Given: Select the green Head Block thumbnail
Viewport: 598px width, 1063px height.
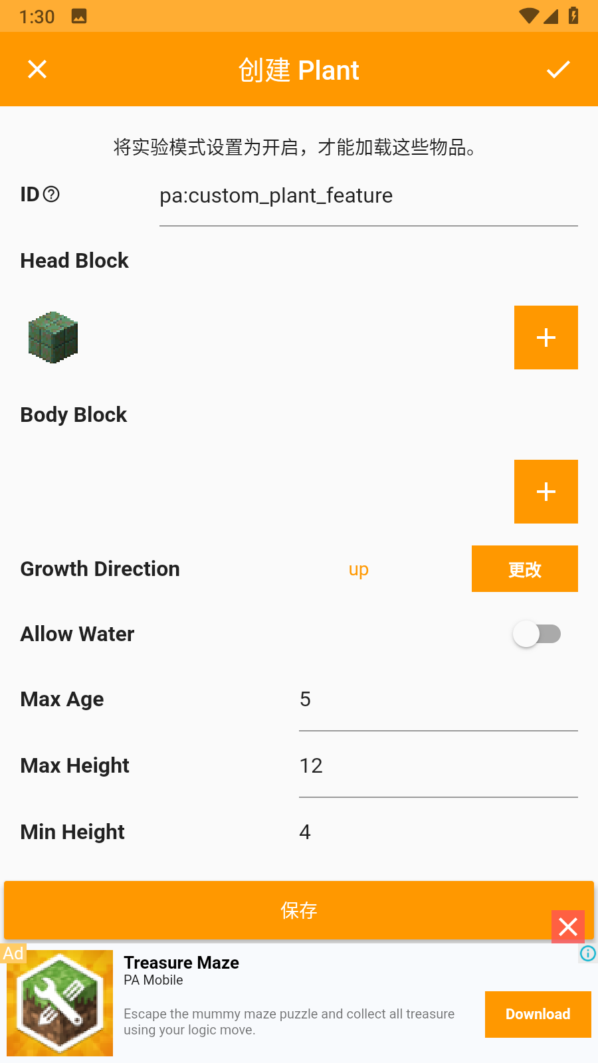Looking at the screenshot, I should 53,338.
